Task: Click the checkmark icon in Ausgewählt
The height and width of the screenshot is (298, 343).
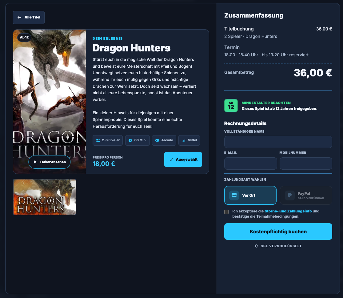Action: pyautogui.click(x=171, y=159)
